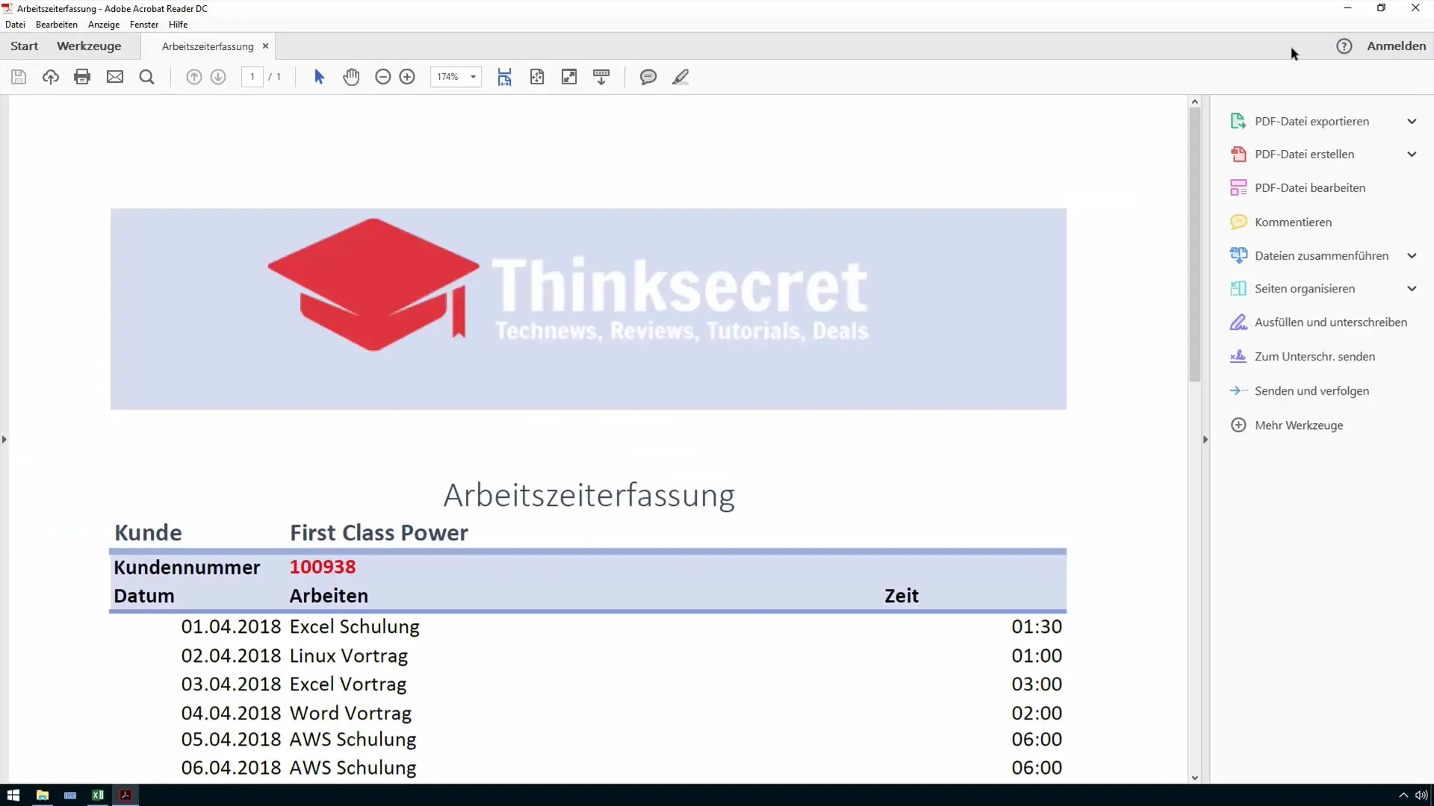Click the volume icon in system tray
Screen dimensions: 1434x806
coord(1421,796)
